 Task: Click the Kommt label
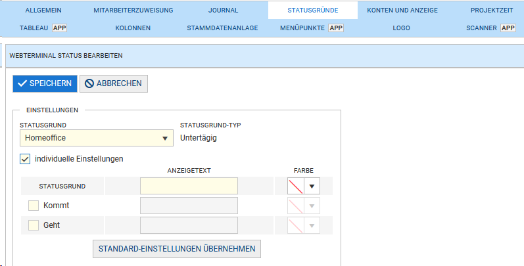pos(56,206)
